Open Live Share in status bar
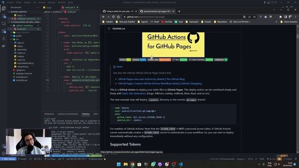This screenshot has height=168, width=299. click(x=50, y=159)
